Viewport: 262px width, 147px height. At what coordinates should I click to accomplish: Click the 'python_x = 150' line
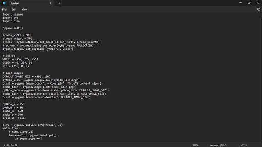[14, 104]
